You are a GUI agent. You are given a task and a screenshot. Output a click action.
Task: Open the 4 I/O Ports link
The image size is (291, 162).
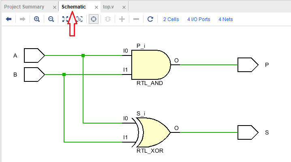pos(199,19)
